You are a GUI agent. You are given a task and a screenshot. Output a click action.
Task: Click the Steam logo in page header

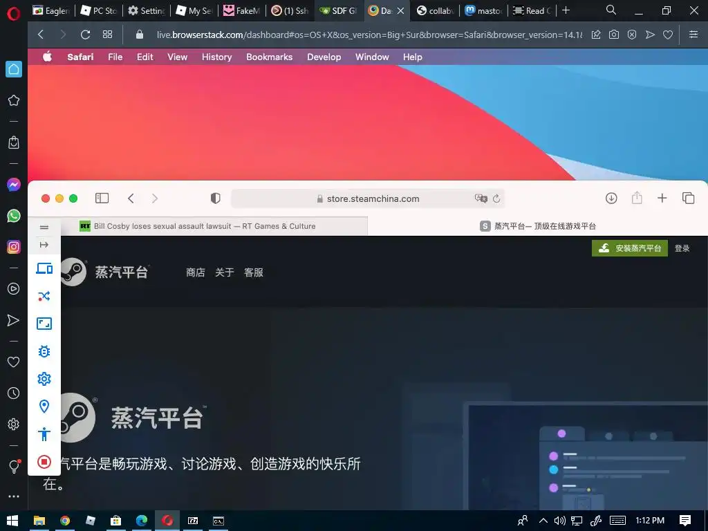(104, 272)
